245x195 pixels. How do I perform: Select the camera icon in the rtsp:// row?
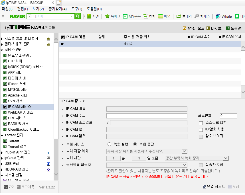point(63,44)
